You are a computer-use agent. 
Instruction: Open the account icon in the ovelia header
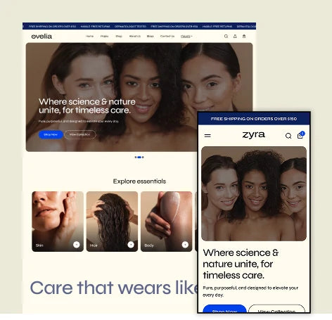tap(235, 37)
